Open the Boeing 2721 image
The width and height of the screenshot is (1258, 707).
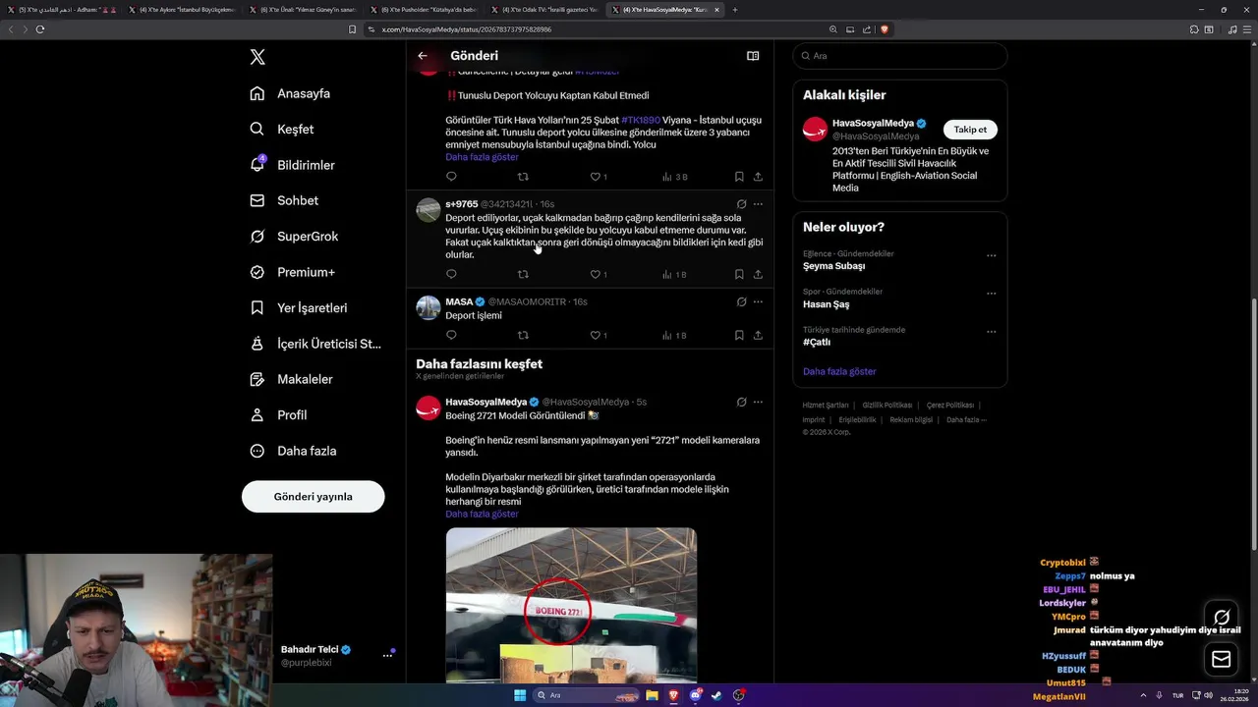tap(571, 605)
